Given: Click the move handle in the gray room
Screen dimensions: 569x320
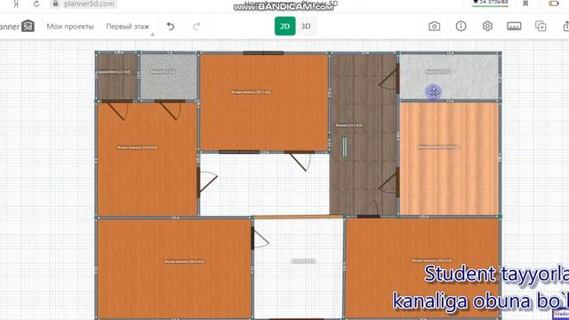Looking at the screenshot, I should point(434,92).
